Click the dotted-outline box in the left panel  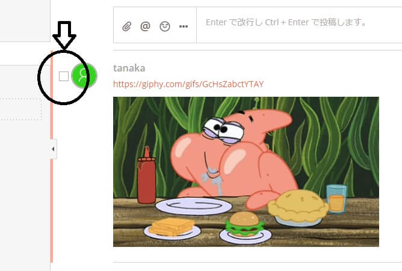[20, 109]
